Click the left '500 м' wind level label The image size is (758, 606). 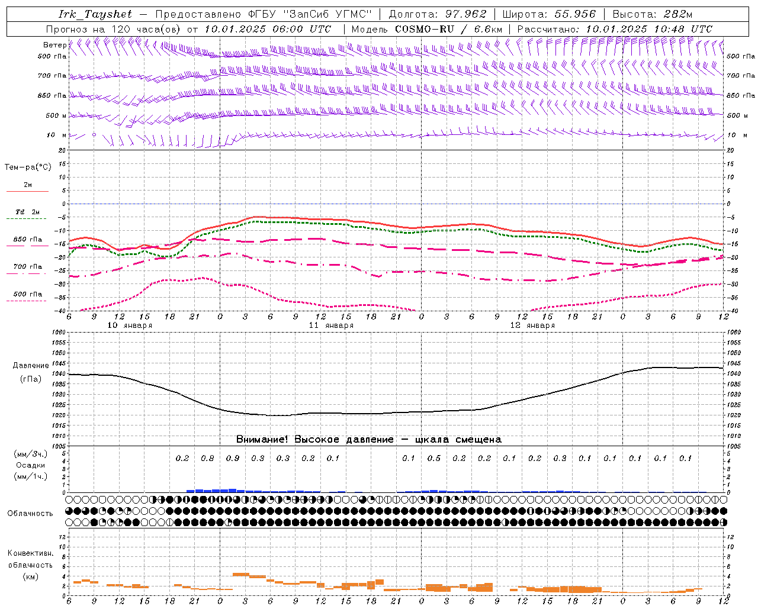coord(56,115)
